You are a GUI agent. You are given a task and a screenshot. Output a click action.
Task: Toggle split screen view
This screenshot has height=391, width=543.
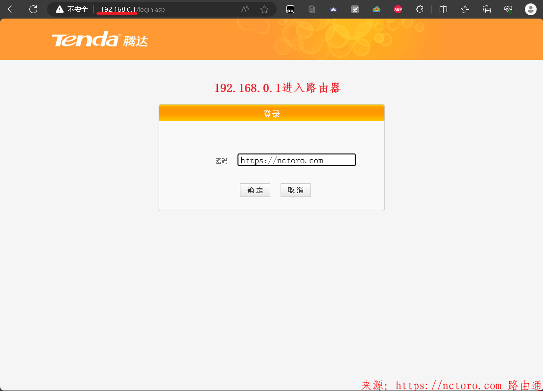click(x=443, y=10)
